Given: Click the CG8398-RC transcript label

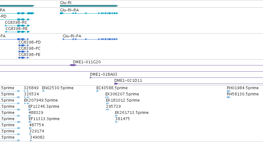Looking at the screenshot, I should [x=16, y=23].
